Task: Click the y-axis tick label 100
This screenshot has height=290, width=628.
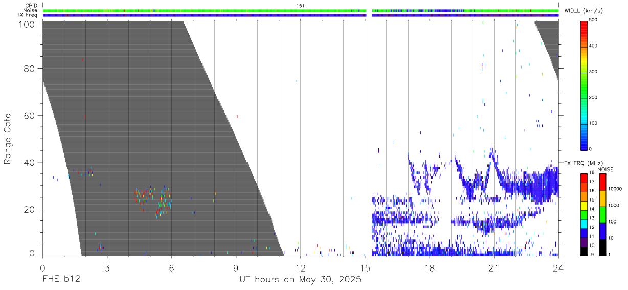Action: pos(27,24)
